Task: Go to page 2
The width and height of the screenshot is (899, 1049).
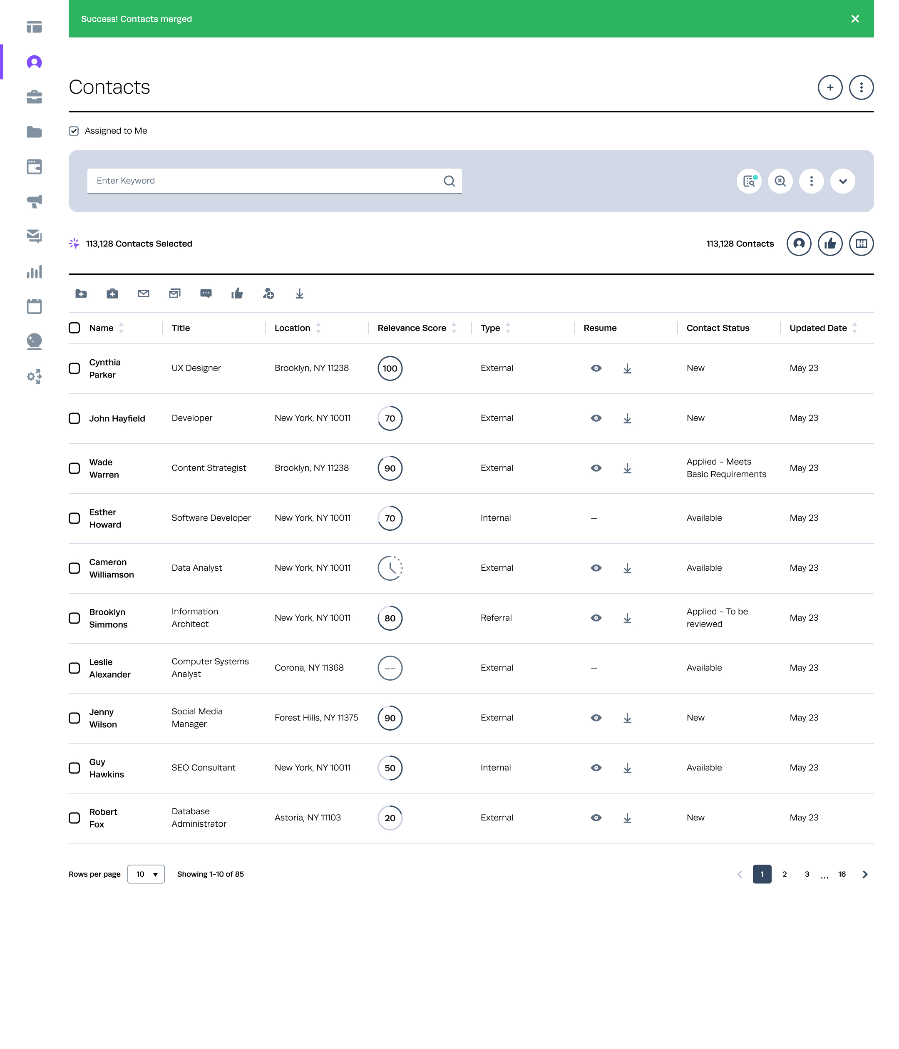Action: pos(784,874)
